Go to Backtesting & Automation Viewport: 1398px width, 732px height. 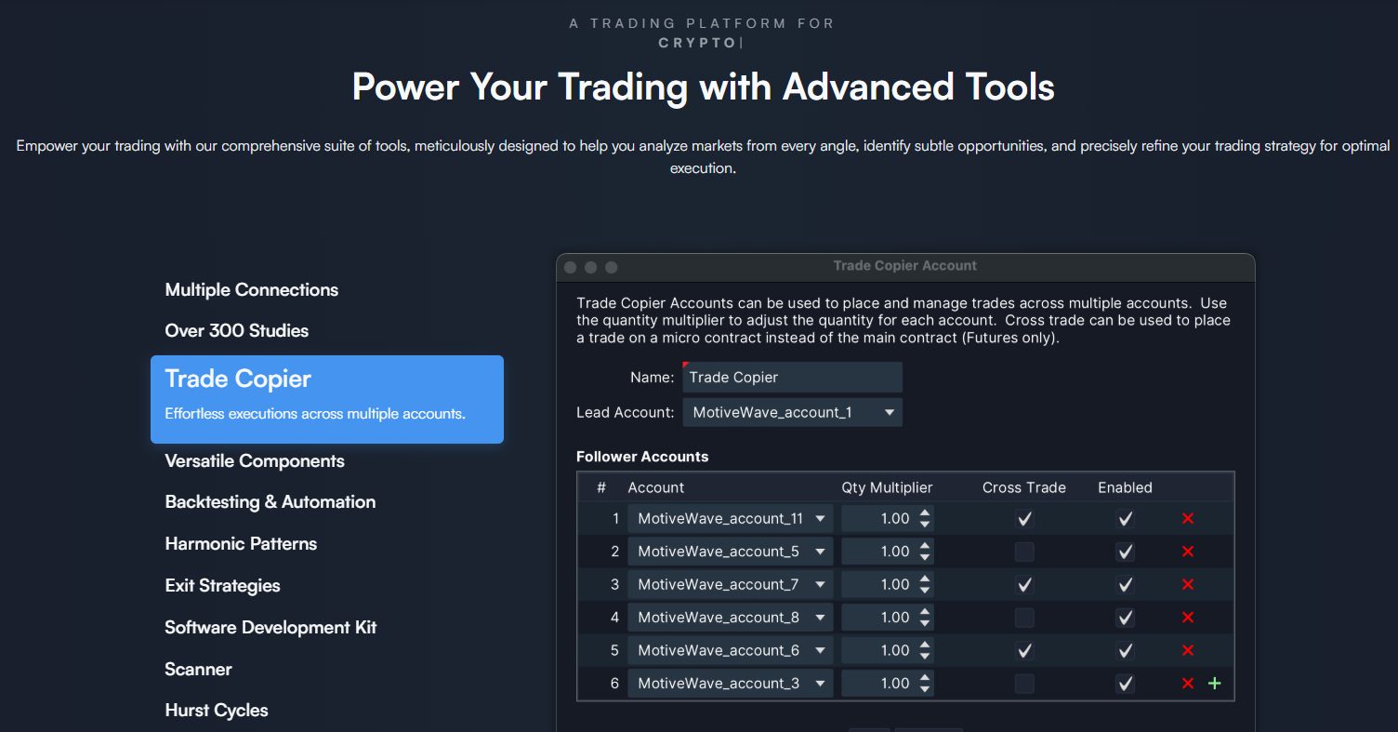(x=270, y=502)
